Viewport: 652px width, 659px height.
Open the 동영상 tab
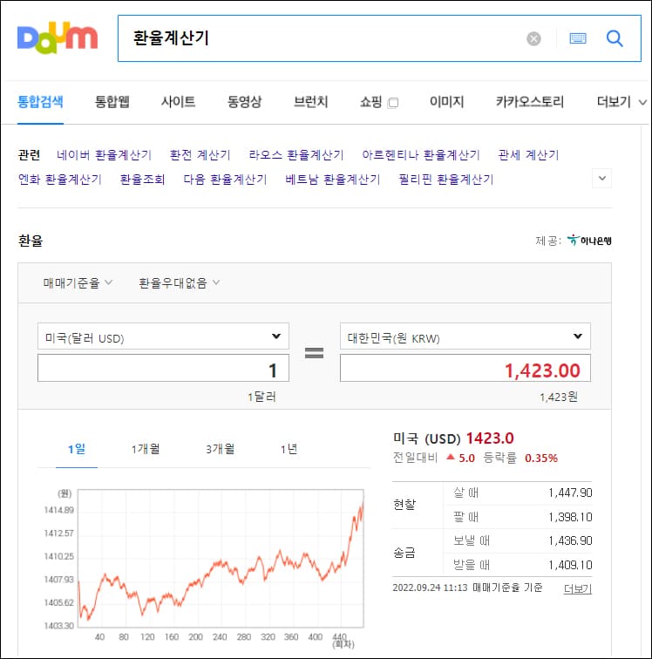click(x=244, y=102)
